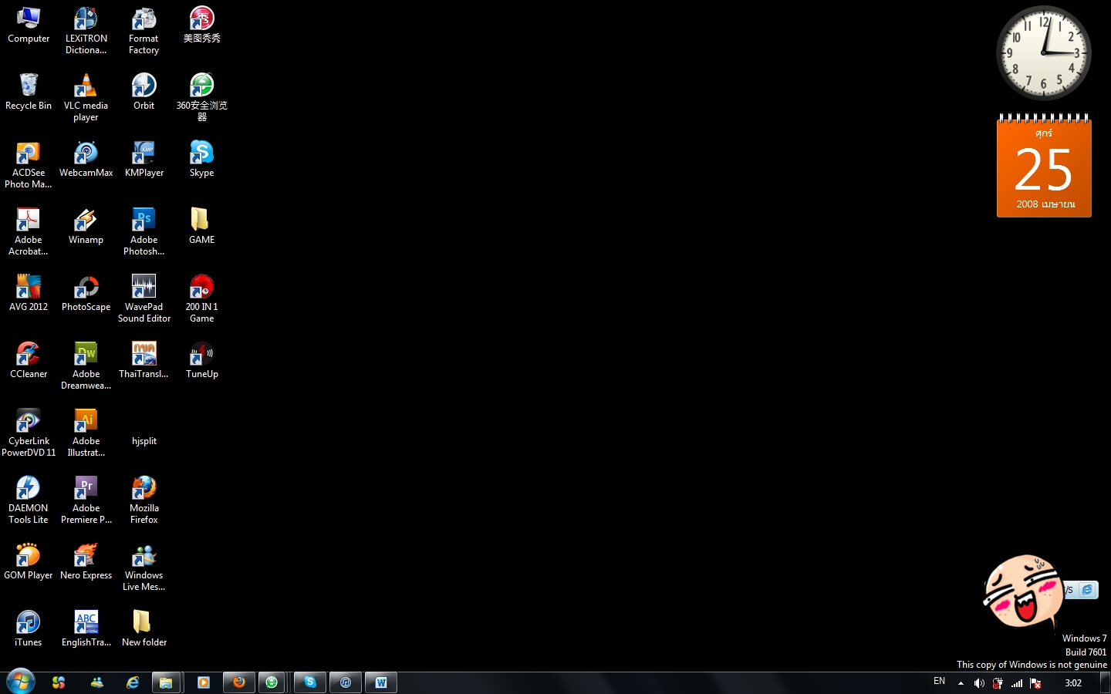This screenshot has width=1111, height=694.
Task: Select the EnglishTra... desktop shortcut
Action: (86, 629)
